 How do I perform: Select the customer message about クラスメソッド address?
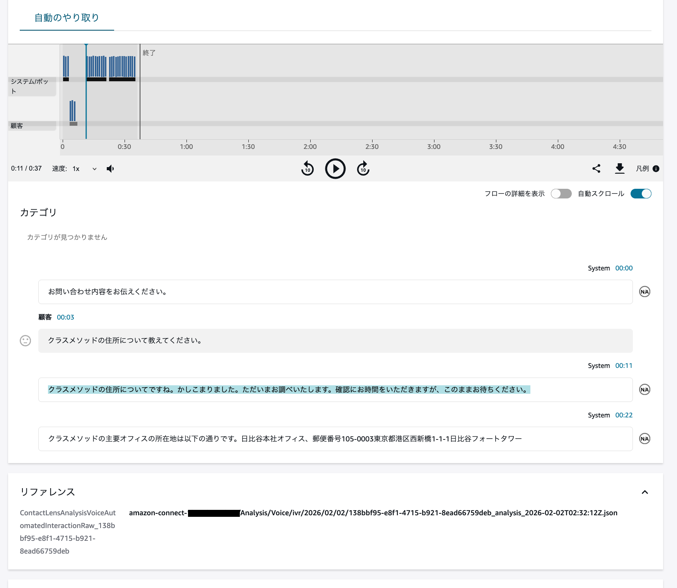coord(125,341)
